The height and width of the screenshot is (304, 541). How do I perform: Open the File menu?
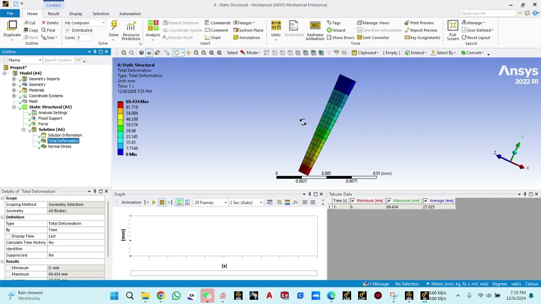(10, 14)
